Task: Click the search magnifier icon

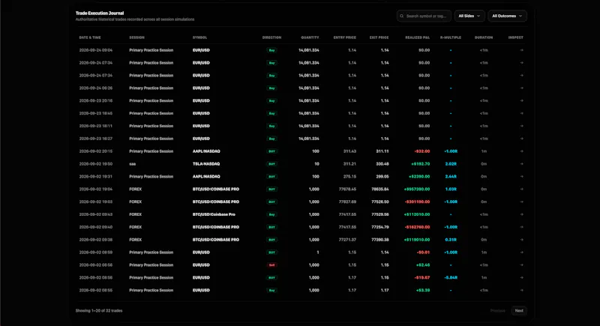Action: pyautogui.click(x=401, y=16)
